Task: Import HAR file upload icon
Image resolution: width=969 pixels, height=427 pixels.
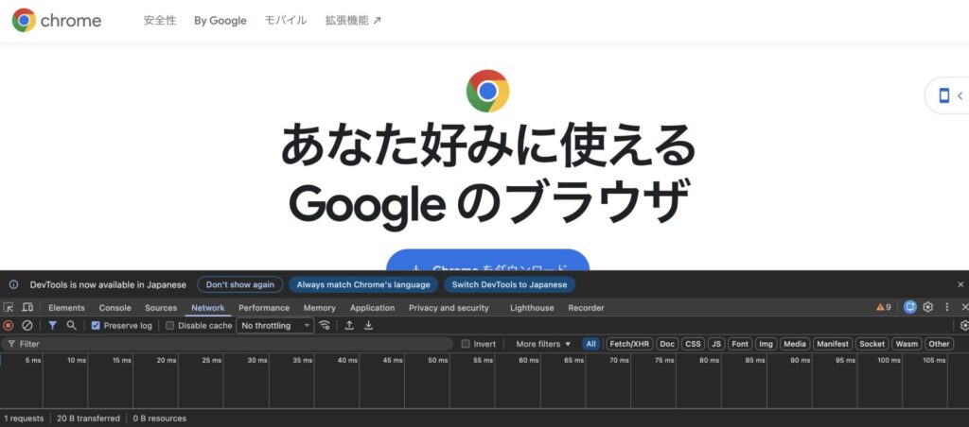Action: coord(349,325)
